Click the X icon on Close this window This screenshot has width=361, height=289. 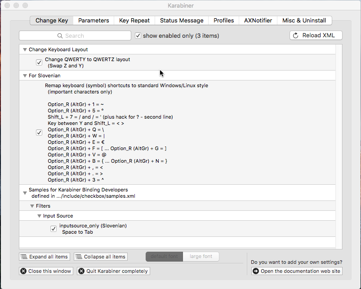pyautogui.click(x=23, y=271)
